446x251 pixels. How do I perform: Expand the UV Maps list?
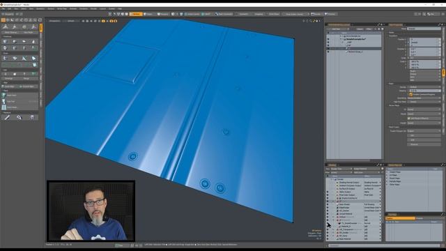point(387,175)
